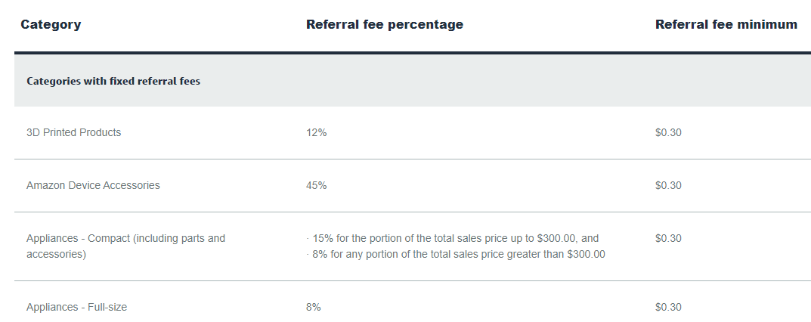Click the Appliances - Full-size category
This screenshot has width=811, height=322.
(76, 307)
